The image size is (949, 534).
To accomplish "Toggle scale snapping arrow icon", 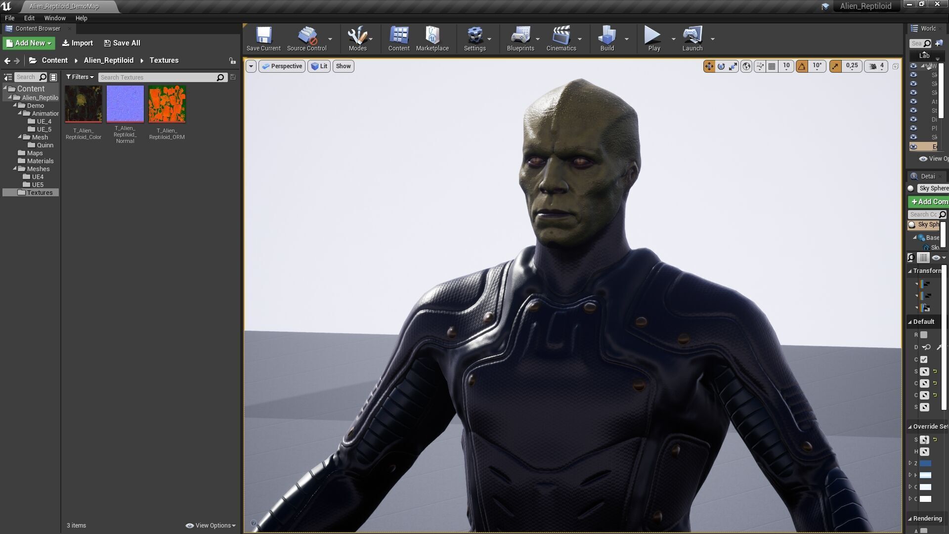I will coord(835,66).
